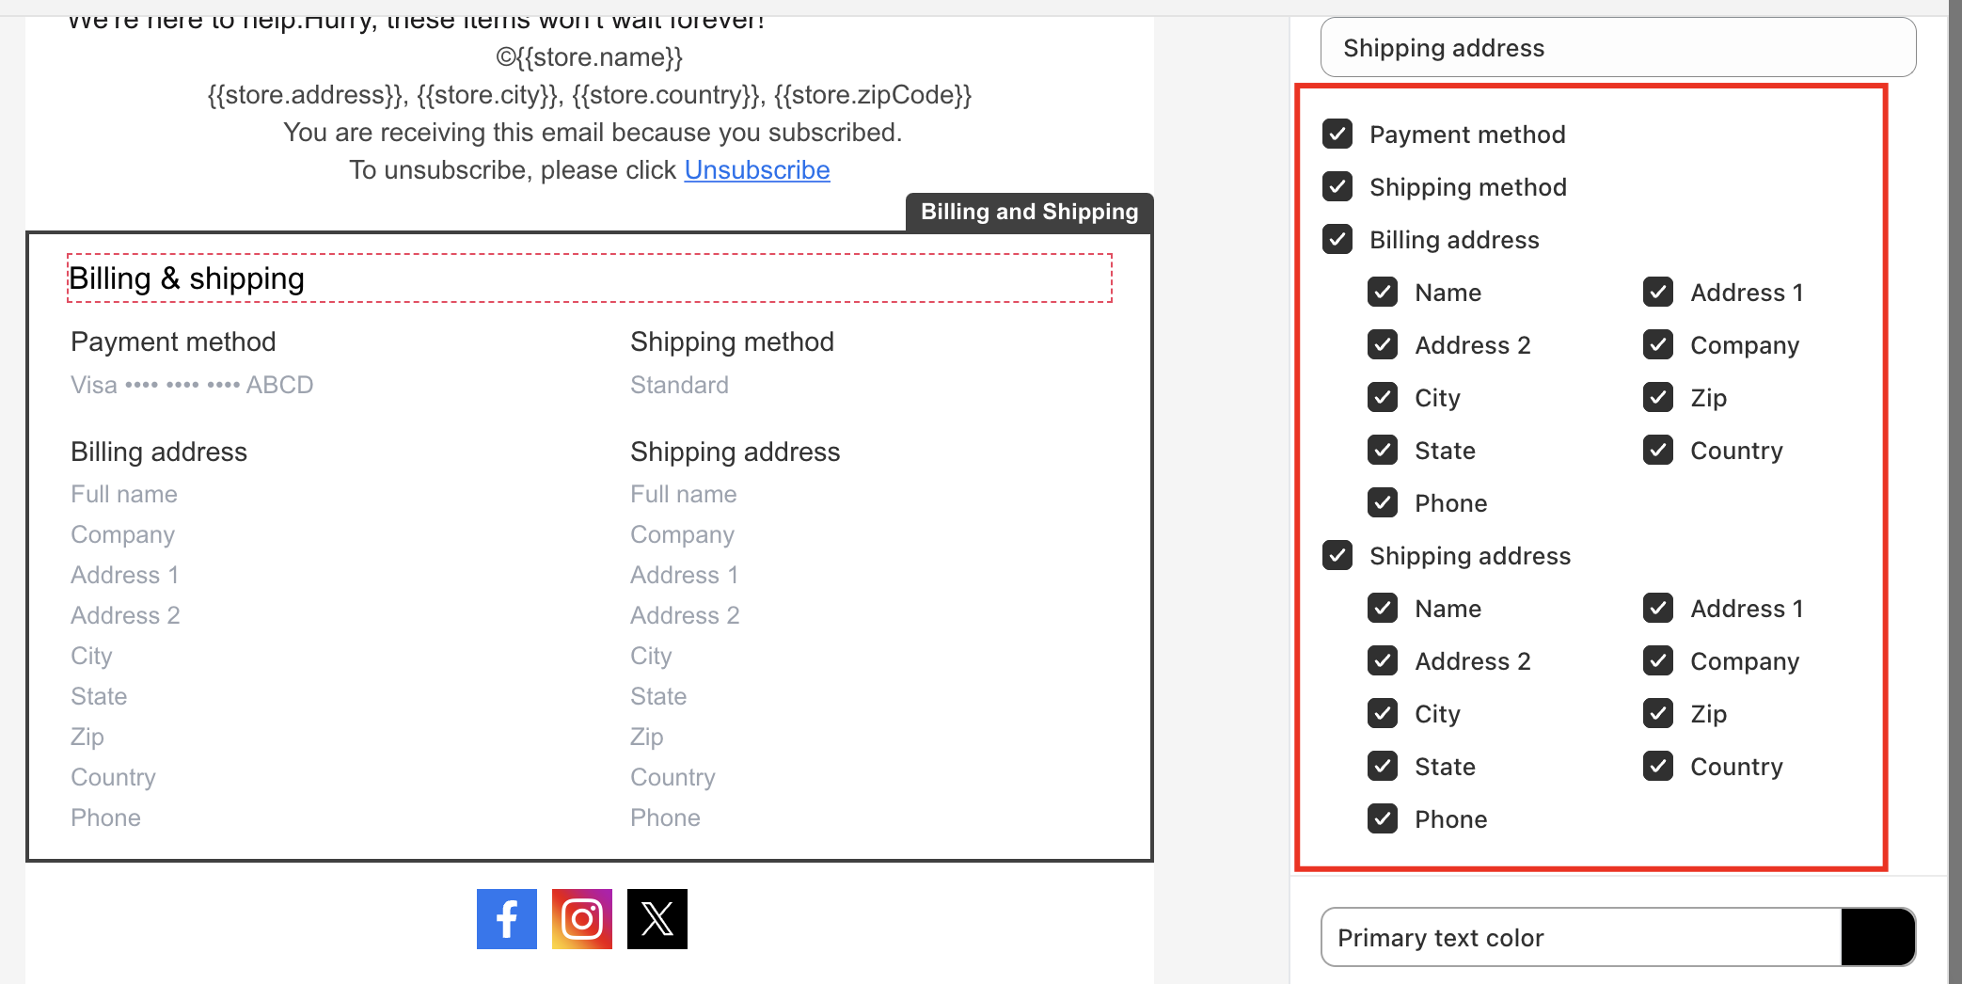
Task: Click the X (Twitter) social icon
Action: pos(657,919)
